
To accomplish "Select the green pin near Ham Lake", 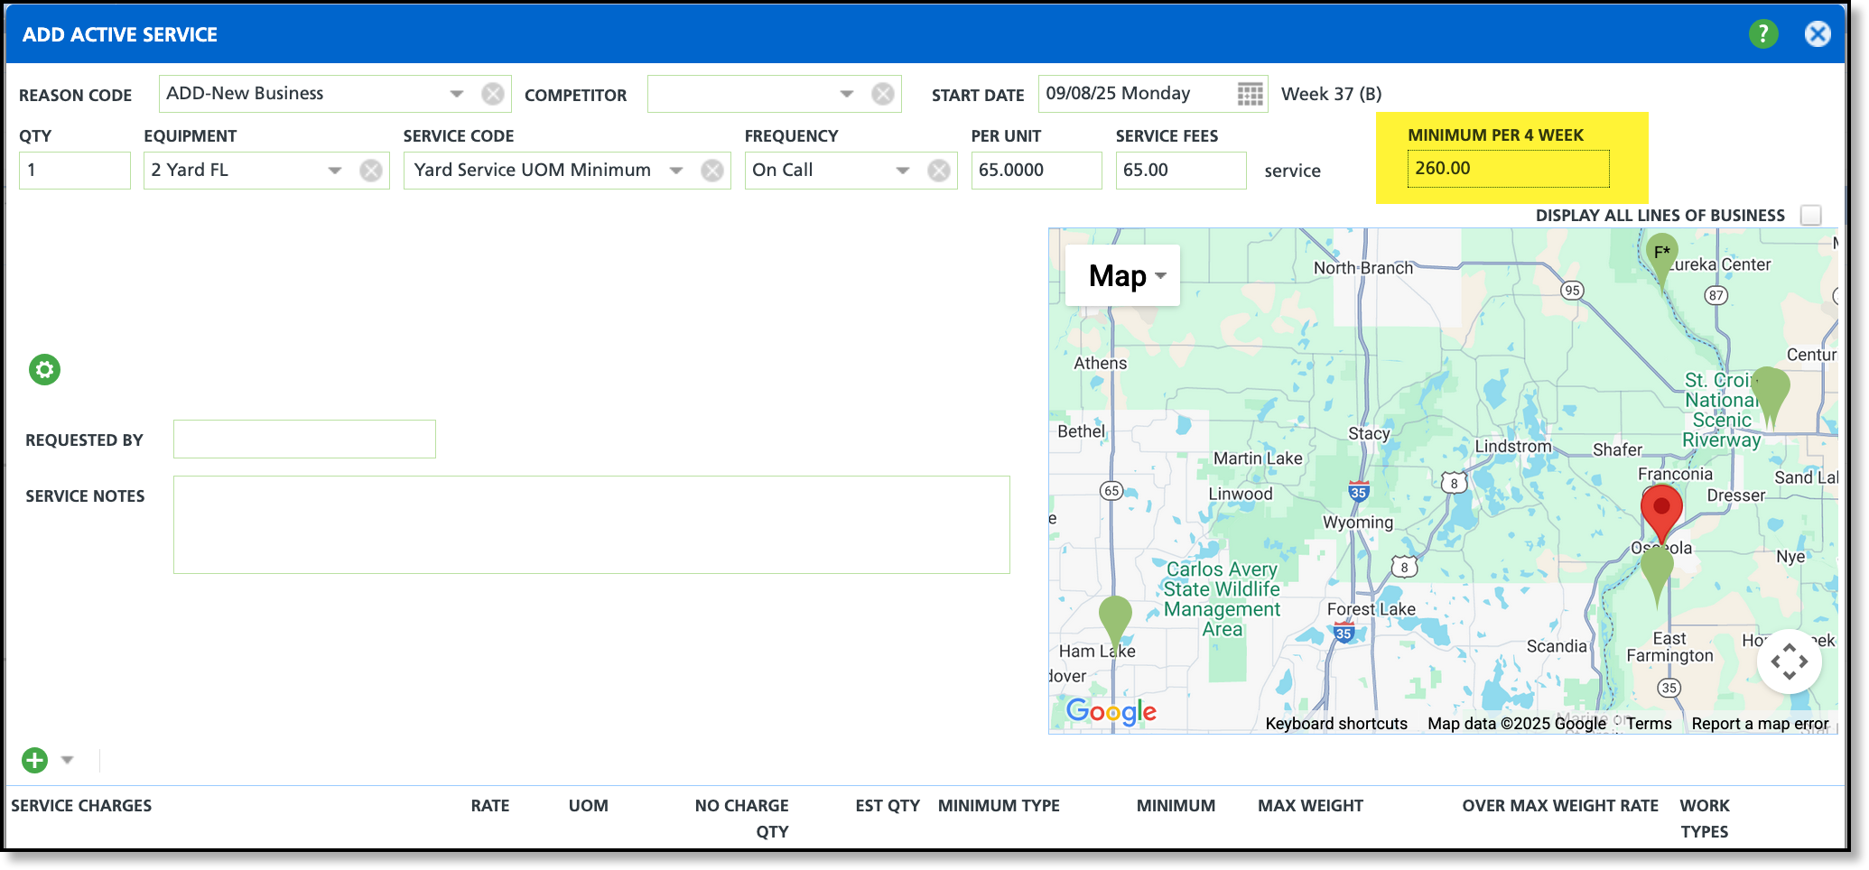I will pyautogui.click(x=1115, y=623).
